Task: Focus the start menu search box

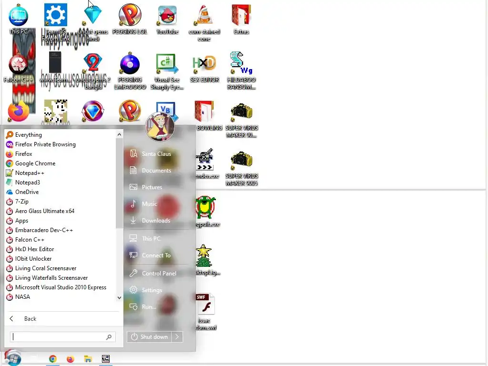Action: pos(63,337)
